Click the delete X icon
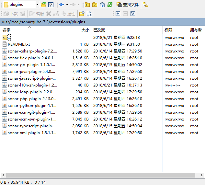The image size is (205, 185). pos(49,14)
